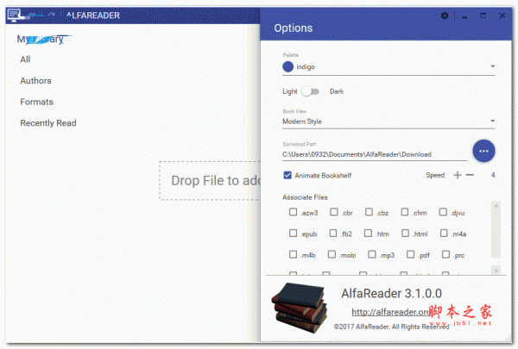Viewport: 518px width, 349px height.
Task: Increase animation speed with plus icon
Action: [458, 175]
